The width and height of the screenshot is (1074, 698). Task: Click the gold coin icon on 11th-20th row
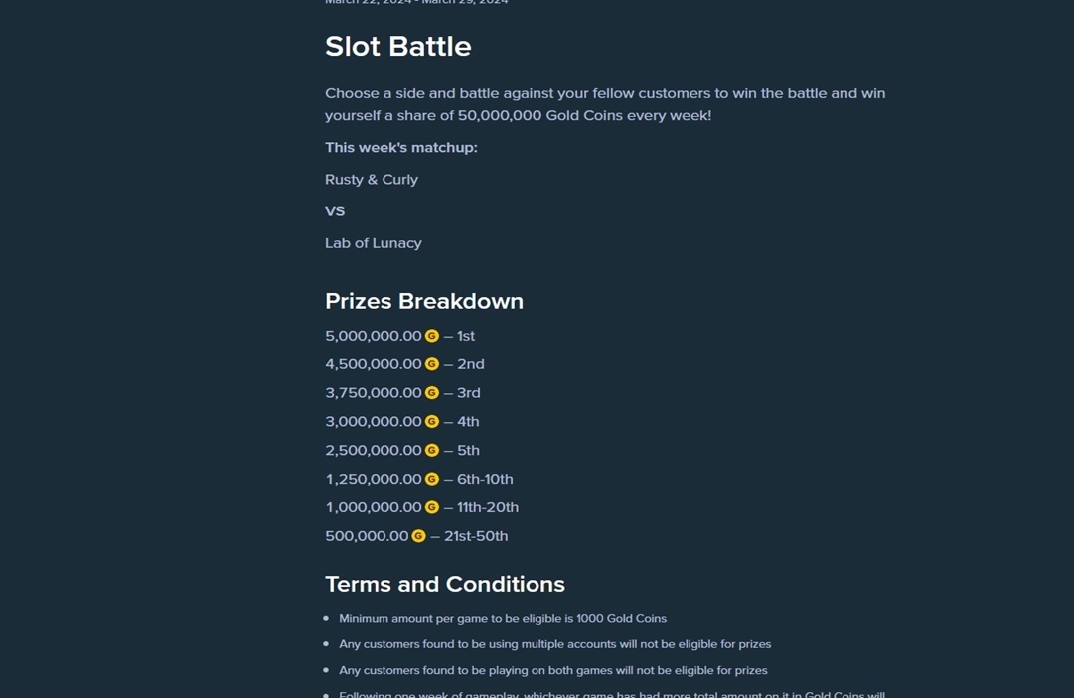click(431, 507)
